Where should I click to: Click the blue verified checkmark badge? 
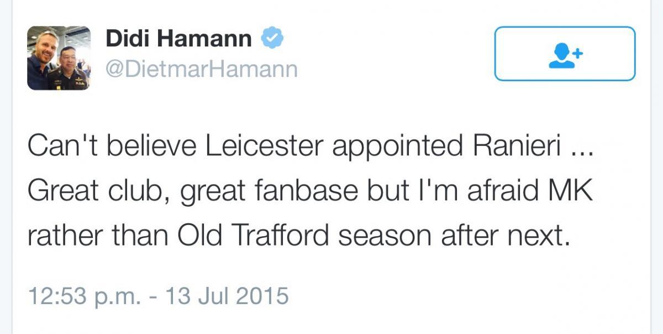point(272,39)
